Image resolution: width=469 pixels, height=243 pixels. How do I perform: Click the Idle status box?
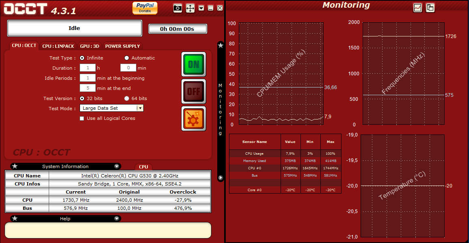click(x=74, y=28)
